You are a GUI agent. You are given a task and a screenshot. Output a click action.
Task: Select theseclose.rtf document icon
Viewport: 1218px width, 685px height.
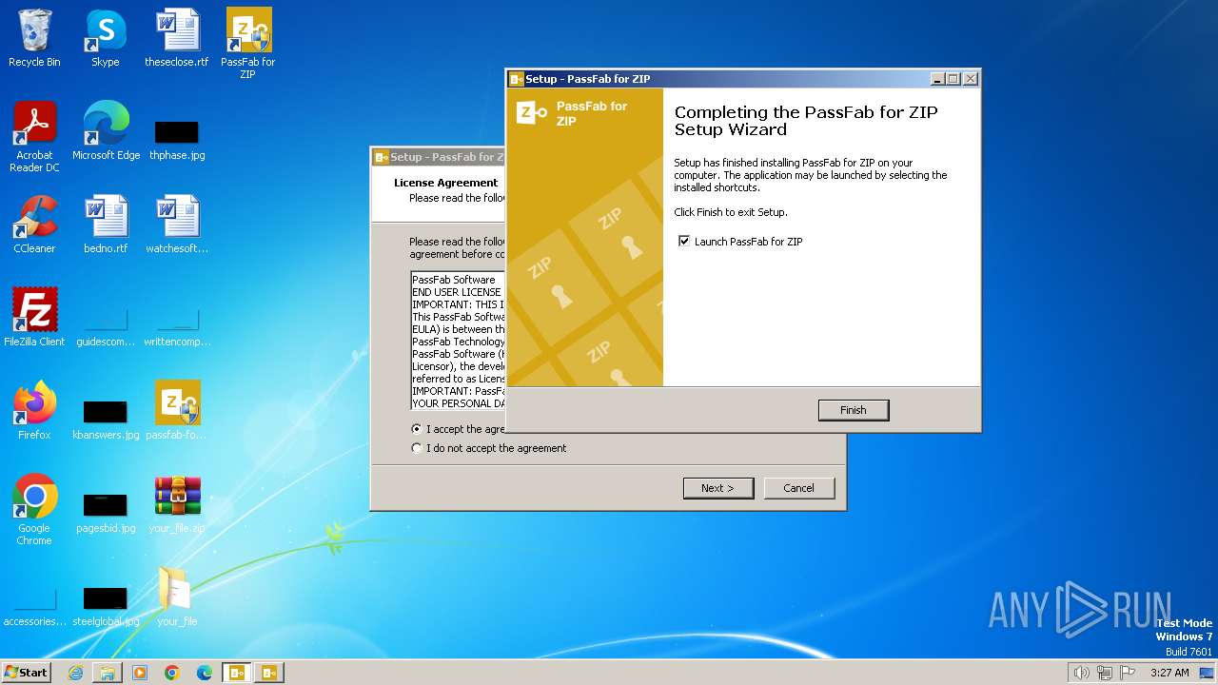coord(177,38)
